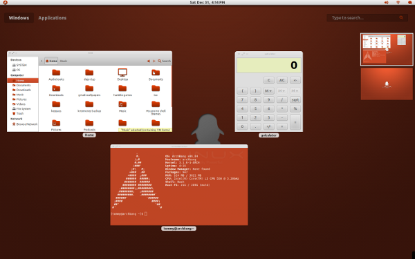
Task: Switch to the Applications tab in overview
Action: coord(53,18)
